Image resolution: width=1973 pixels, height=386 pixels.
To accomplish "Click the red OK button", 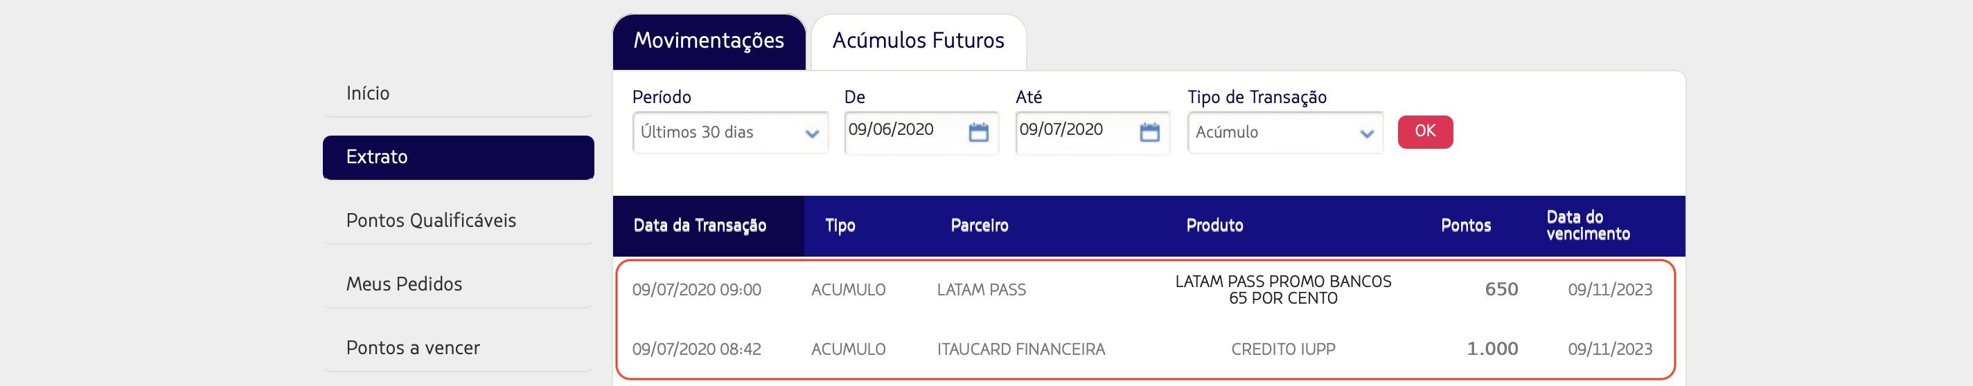I will [x=1424, y=131].
